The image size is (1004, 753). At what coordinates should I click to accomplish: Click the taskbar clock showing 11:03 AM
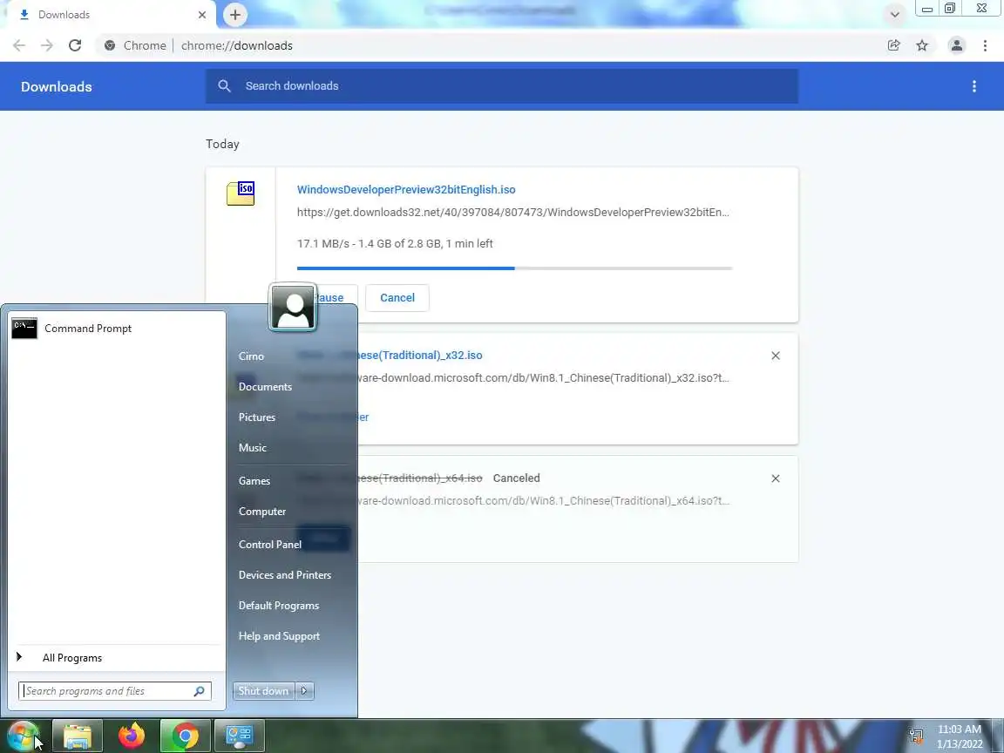pyautogui.click(x=960, y=736)
